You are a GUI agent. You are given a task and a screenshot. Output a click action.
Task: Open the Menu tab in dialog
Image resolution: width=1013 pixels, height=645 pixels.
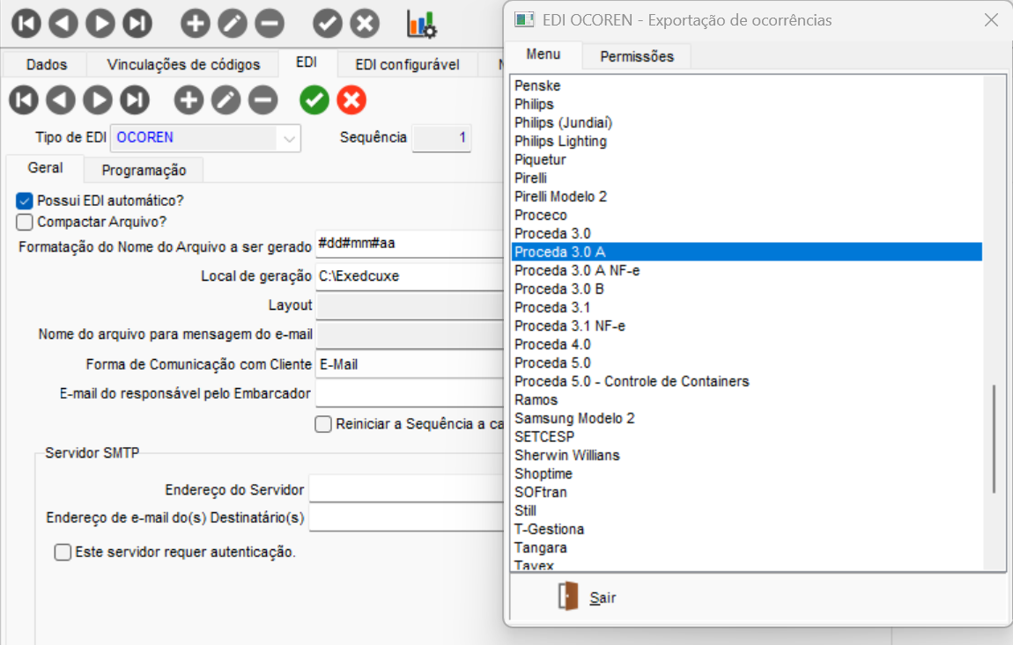(543, 55)
